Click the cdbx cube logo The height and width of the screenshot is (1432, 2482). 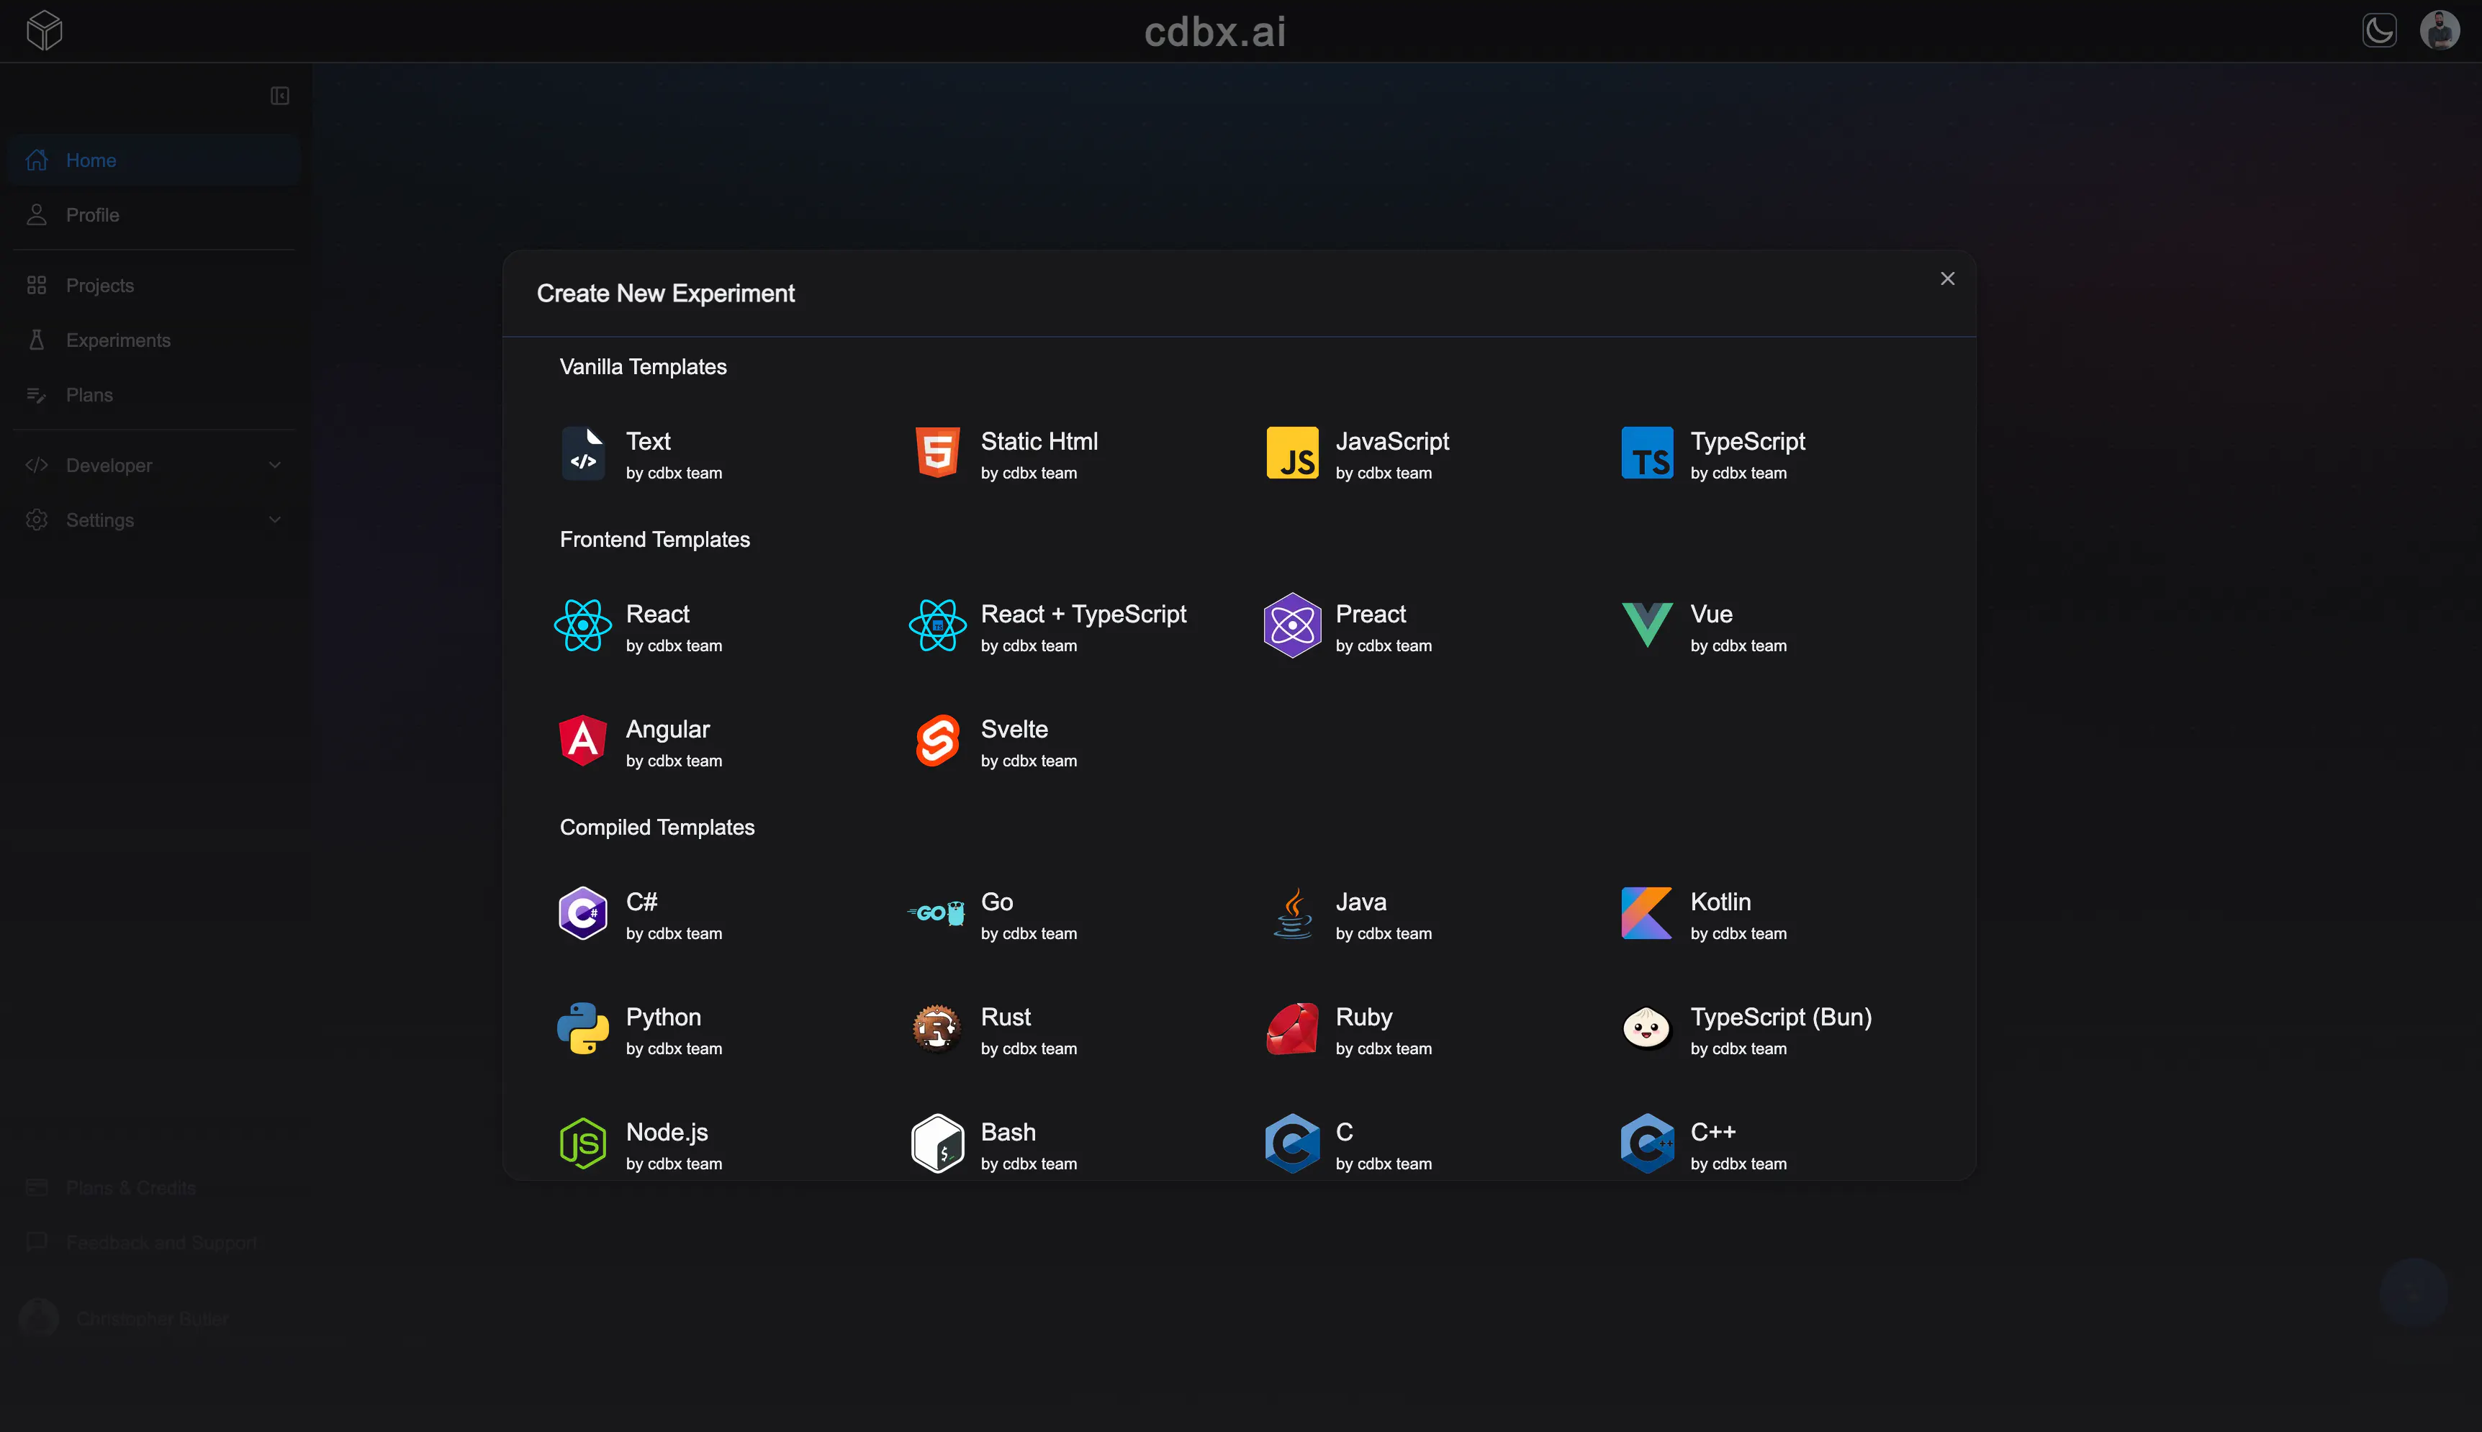click(44, 30)
